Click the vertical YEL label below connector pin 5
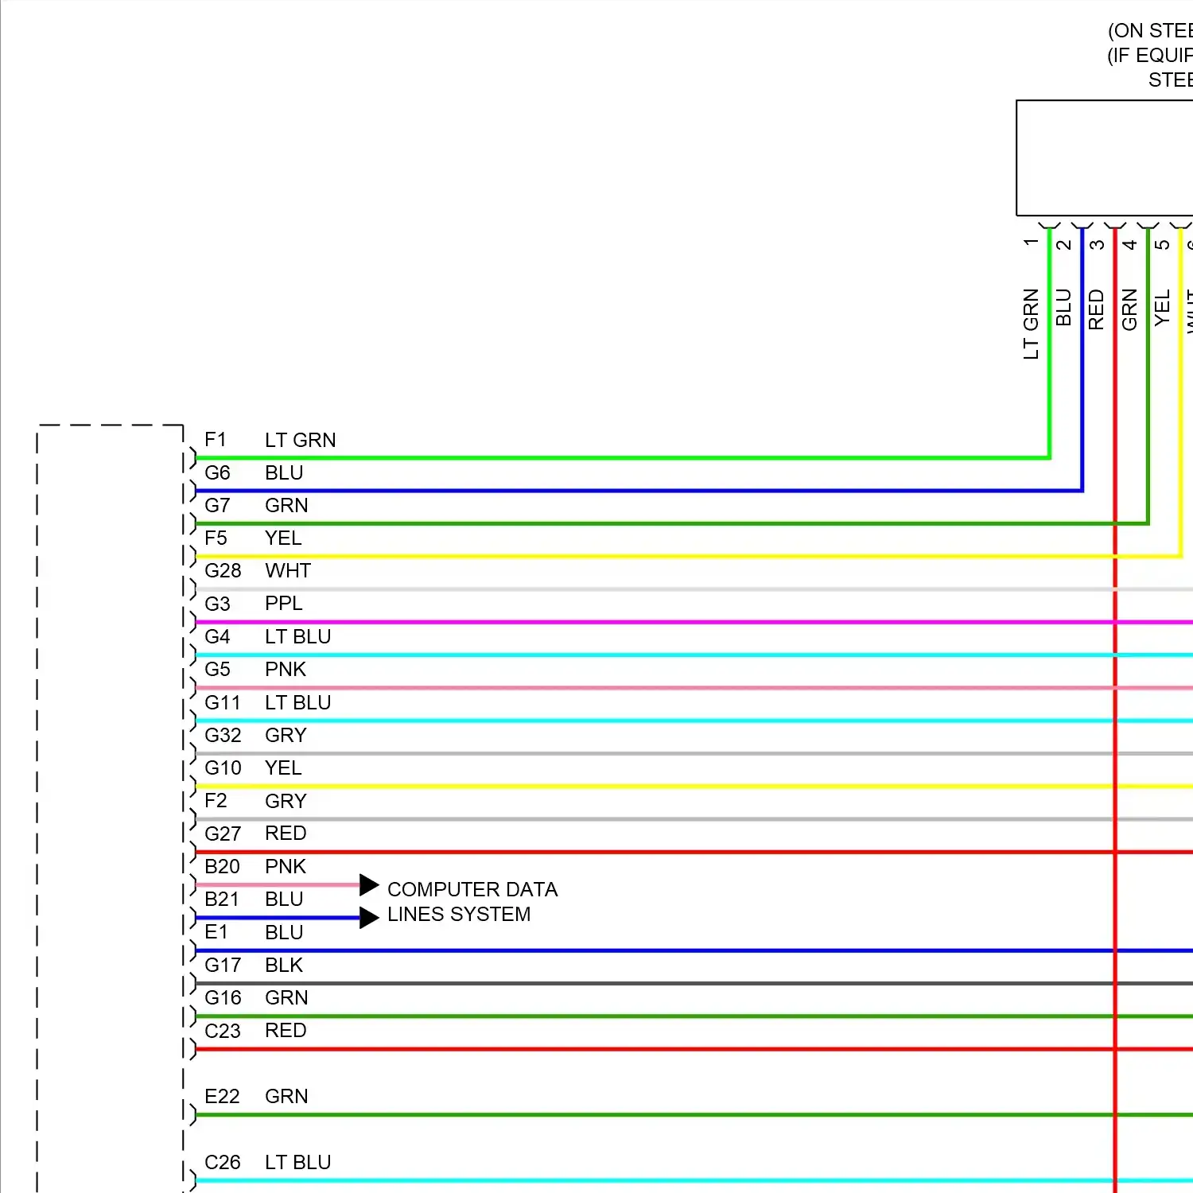Screen dimensions: 1193x1193 [x=1162, y=307]
